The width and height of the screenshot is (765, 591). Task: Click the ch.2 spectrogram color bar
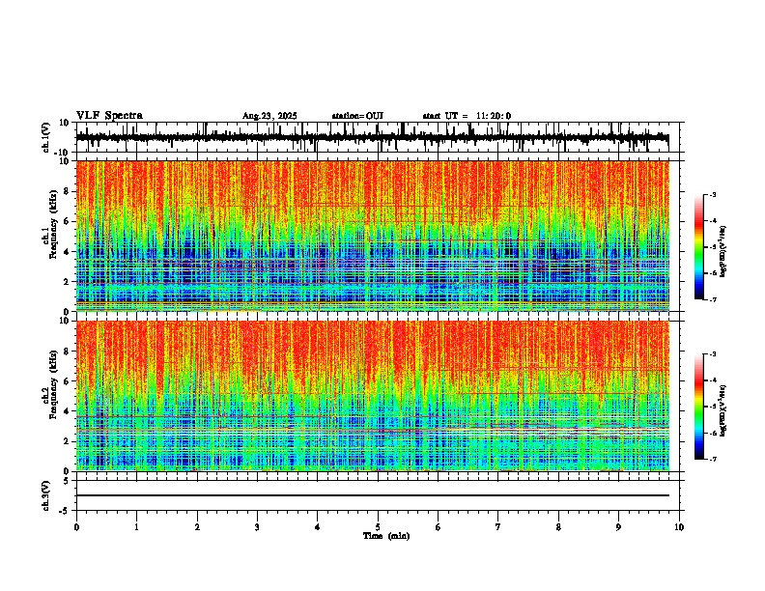699,407
